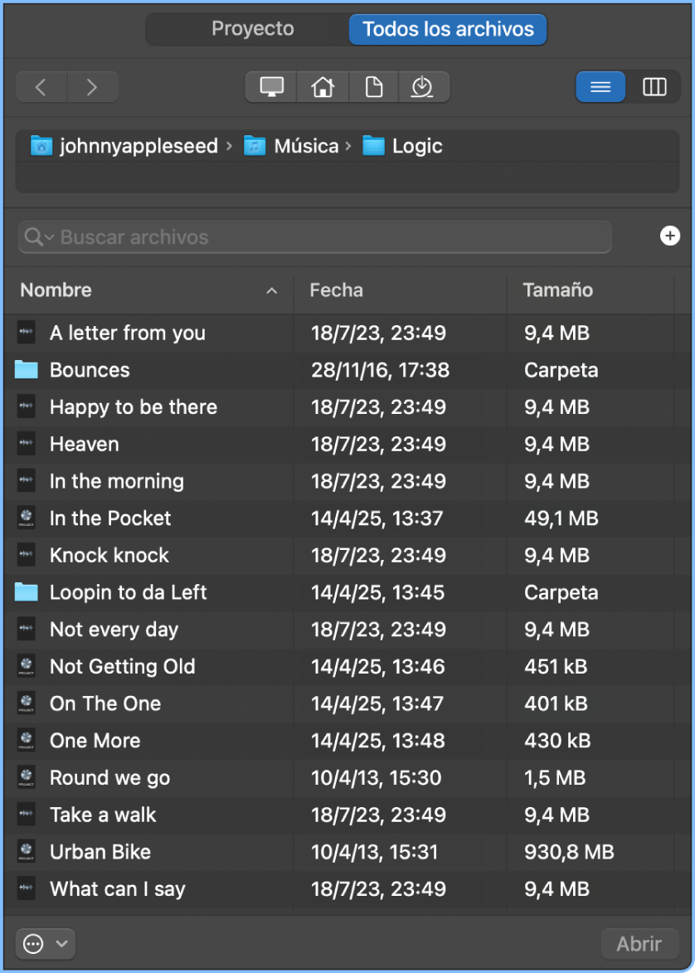This screenshot has width=695, height=973.
Task: Sort files by Tamaño column header
Action: point(557,290)
